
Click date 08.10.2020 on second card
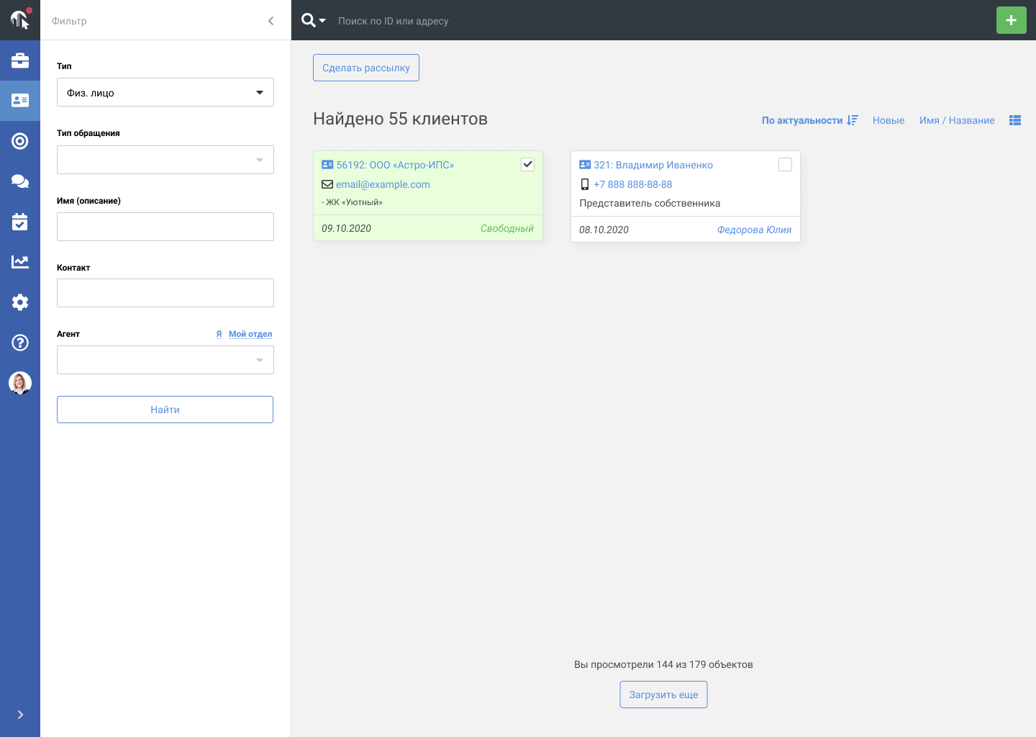604,230
